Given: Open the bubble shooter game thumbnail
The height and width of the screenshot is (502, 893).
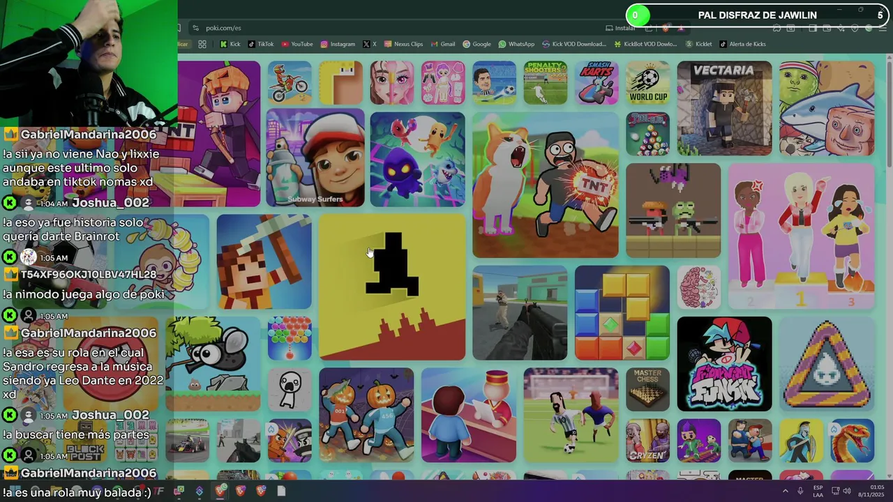Looking at the screenshot, I should point(290,338).
